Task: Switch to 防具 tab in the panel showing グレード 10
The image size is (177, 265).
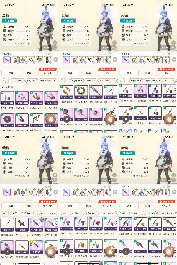Action: coord(29,73)
